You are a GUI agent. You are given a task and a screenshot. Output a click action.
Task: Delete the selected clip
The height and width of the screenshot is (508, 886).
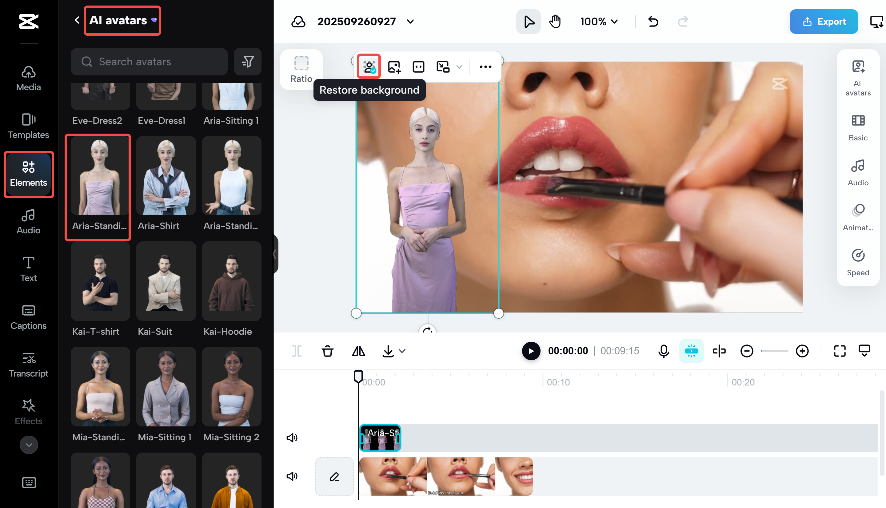tap(328, 351)
